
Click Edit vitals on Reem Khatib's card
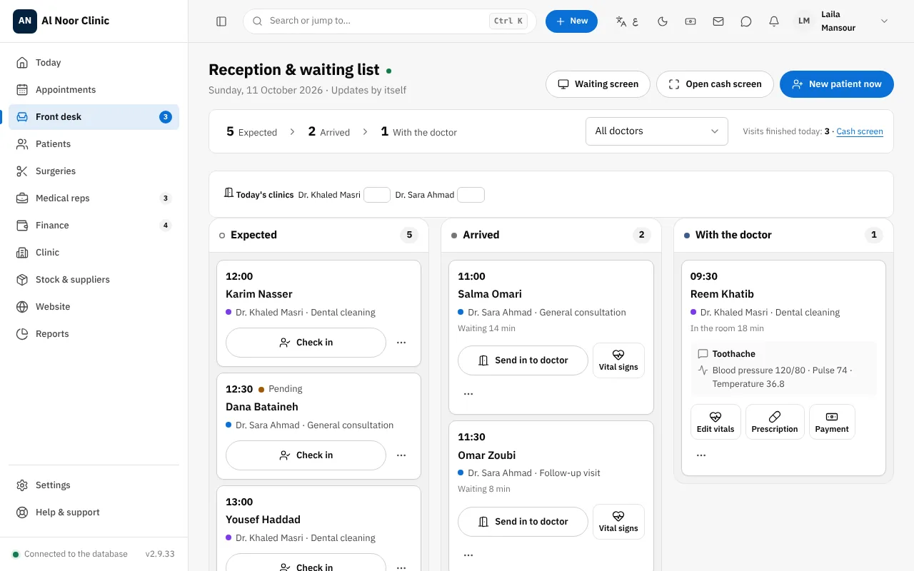coord(715,422)
